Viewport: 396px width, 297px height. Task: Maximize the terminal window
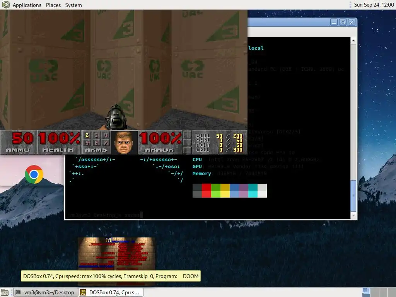343,22
